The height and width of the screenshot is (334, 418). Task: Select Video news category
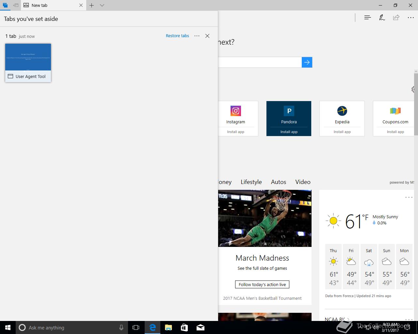click(x=303, y=182)
